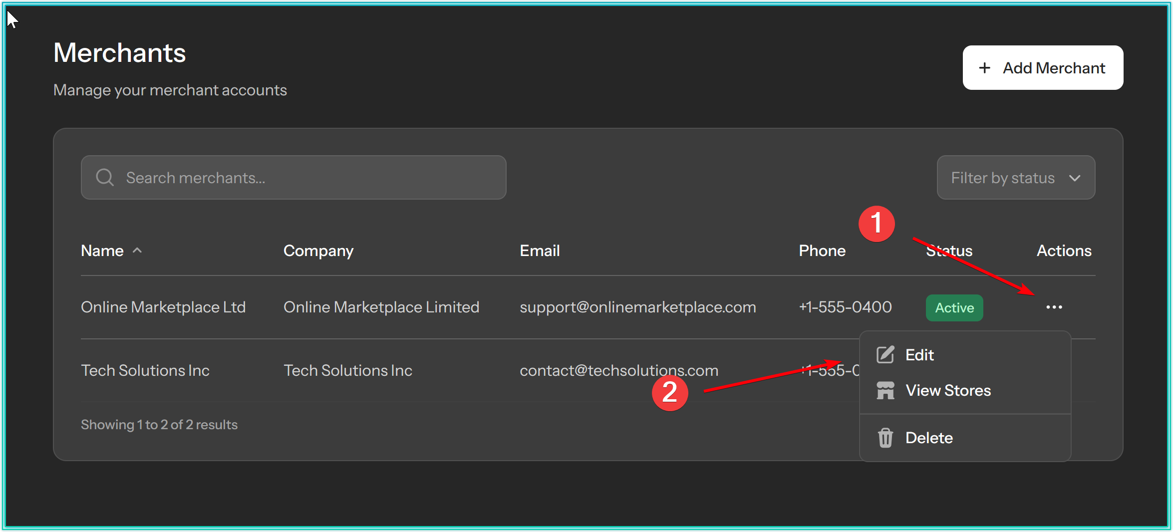Click the Active status badge
The image size is (1173, 532).
[954, 307]
